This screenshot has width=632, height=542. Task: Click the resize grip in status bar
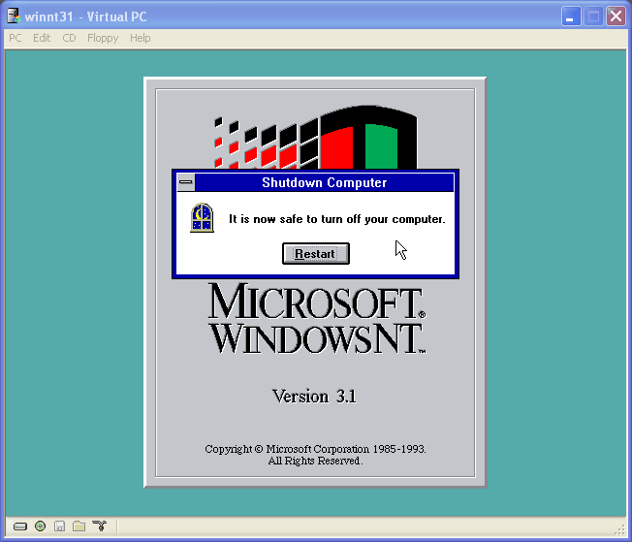(x=620, y=530)
